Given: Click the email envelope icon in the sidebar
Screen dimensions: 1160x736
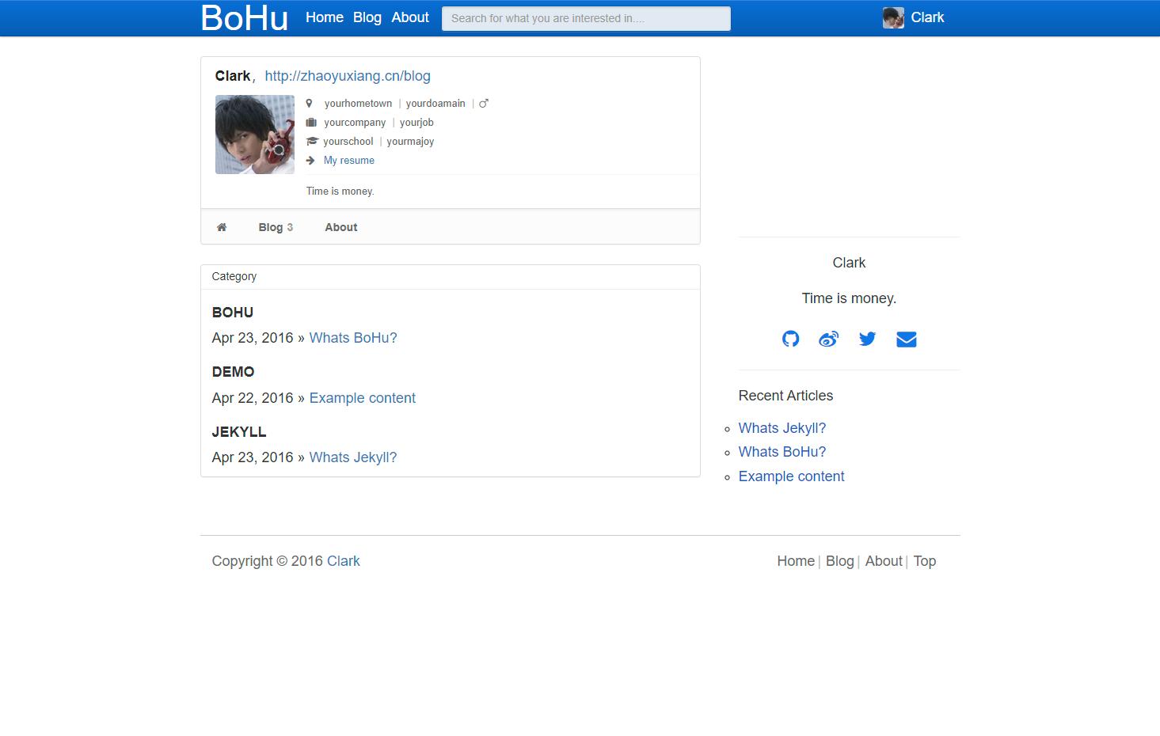Looking at the screenshot, I should click(x=906, y=339).
